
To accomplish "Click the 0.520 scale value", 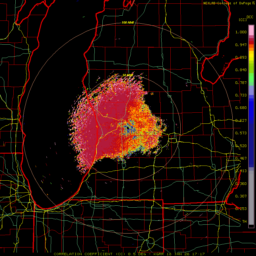I will [x=241, y=146].
